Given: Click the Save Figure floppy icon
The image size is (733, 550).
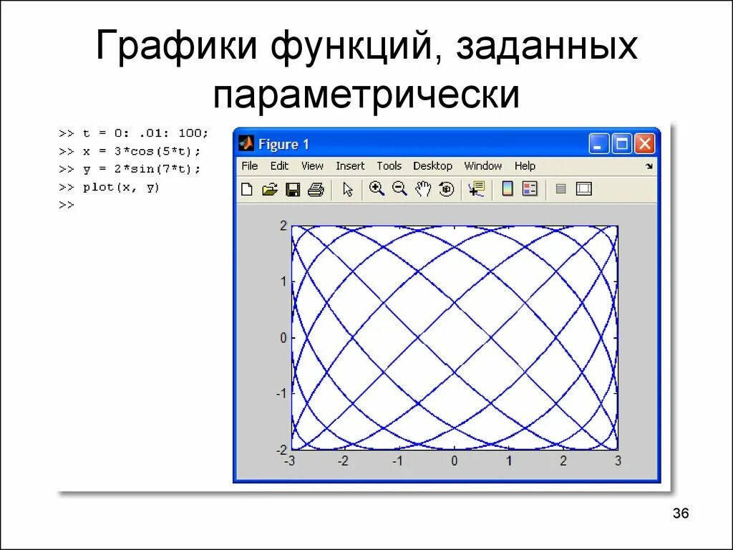Looking at the screenshot, I should pyautogui.click(x=293, y=189).
